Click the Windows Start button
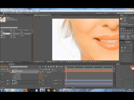Viewport: 134px width, 100px height. pos(2,90)
